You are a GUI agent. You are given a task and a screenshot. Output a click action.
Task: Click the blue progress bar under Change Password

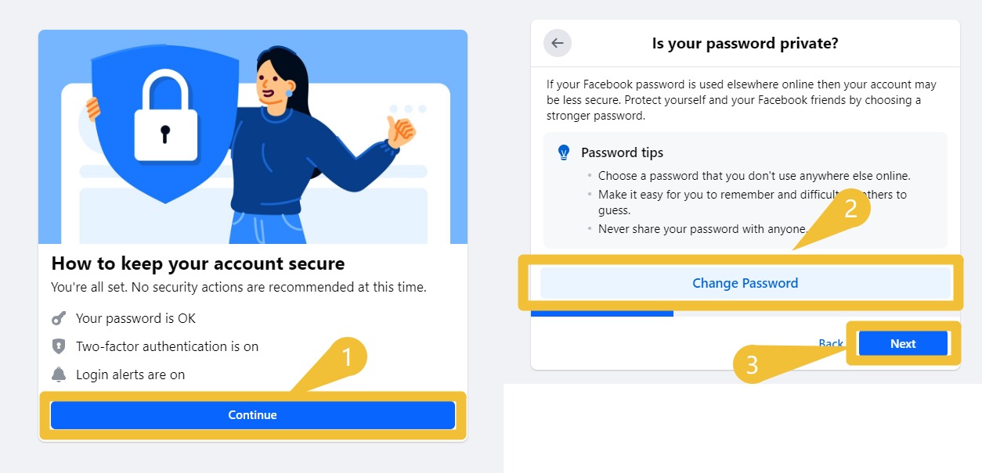pos(601,314)
